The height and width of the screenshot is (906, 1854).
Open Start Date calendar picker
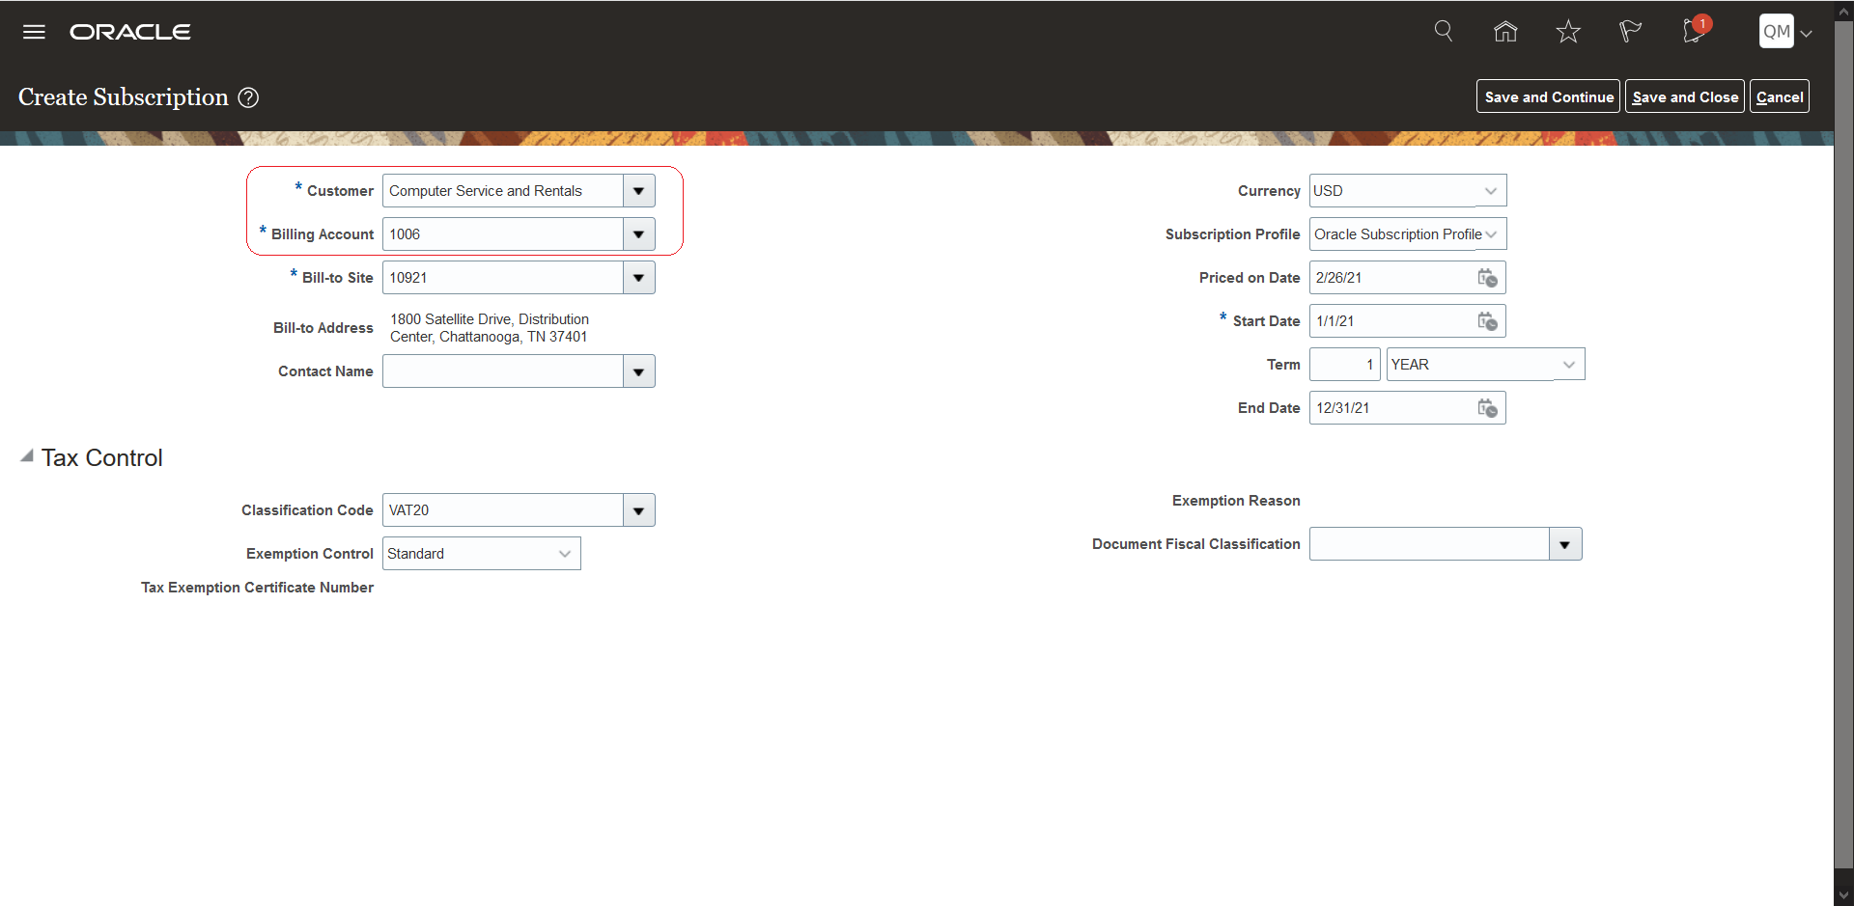pyautogui.click(x=1487, y=321)
